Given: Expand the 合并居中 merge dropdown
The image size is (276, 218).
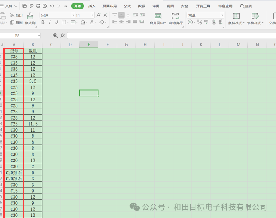Looking at the screenshot, I should (x=165, y=23).
